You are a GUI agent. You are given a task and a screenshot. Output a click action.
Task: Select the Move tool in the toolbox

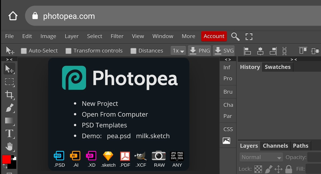coord(10,69)
